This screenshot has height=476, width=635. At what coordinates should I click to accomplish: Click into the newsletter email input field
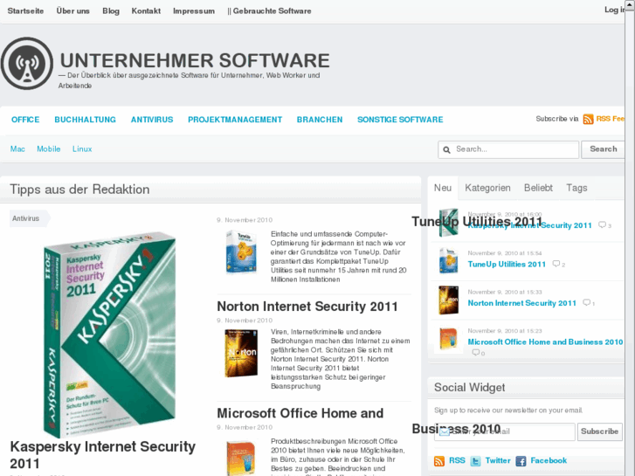click(x=505, y=431)
